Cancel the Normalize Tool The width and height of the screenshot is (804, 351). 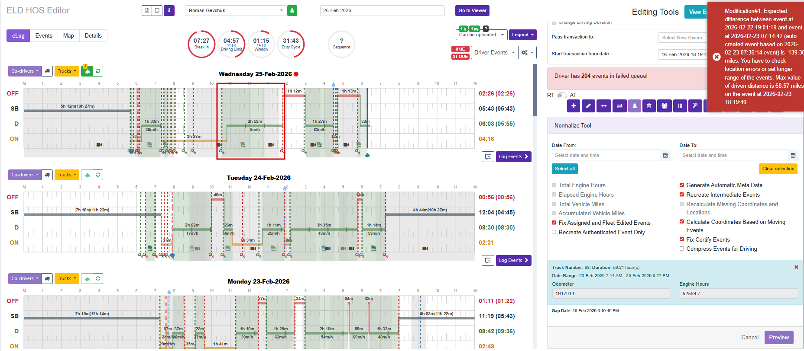(750, 337)
